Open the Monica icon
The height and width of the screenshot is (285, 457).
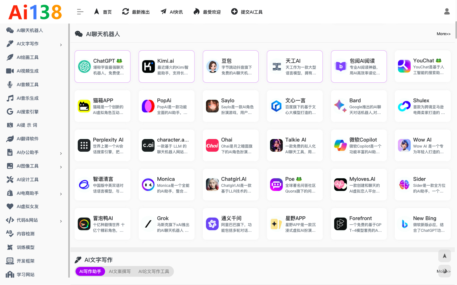[148, 185]
